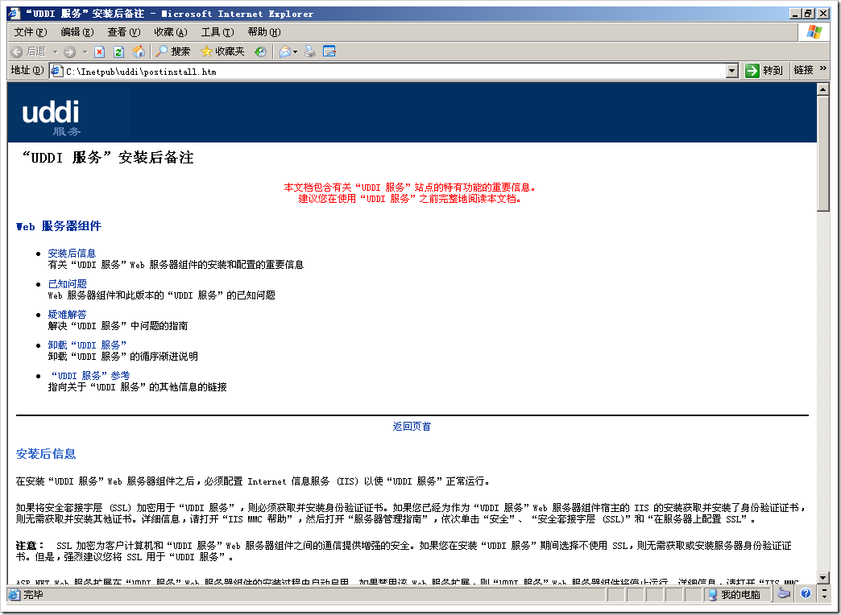Follow the “UDDI 服务”参考 link
This screenshot has height=615, width=841.
(x=89, y=375)
